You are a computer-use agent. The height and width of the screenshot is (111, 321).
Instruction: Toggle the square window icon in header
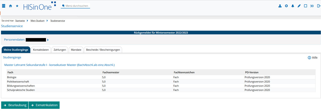pyautogui.click(x=305, y=6)
